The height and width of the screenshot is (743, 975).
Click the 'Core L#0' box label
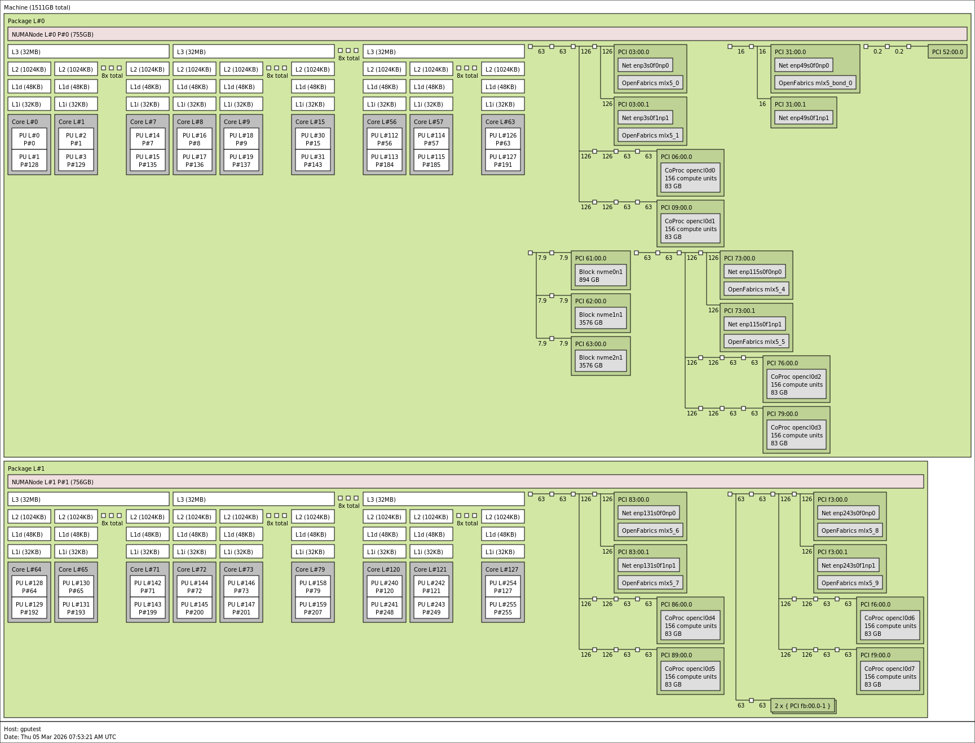[25, 122]
